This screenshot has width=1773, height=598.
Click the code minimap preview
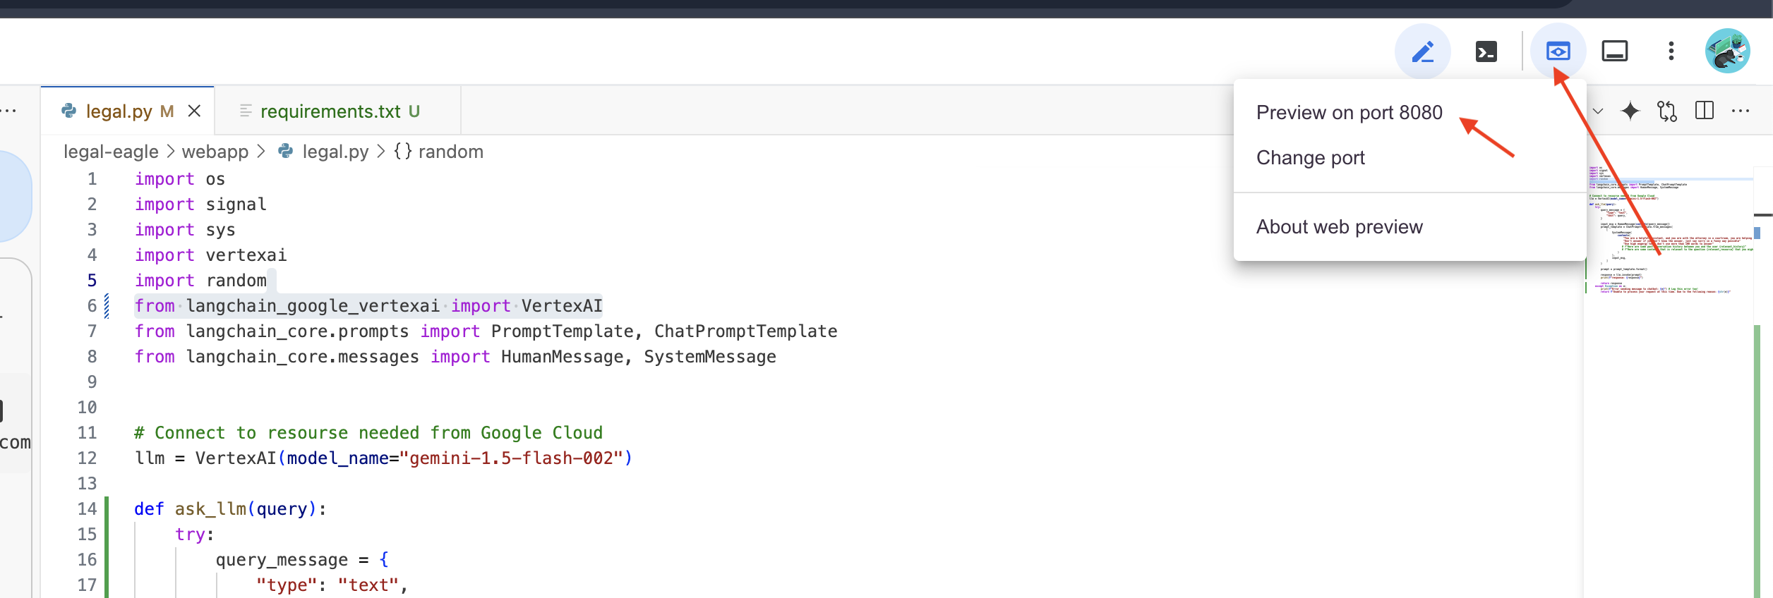click(x=1669, y=233)
